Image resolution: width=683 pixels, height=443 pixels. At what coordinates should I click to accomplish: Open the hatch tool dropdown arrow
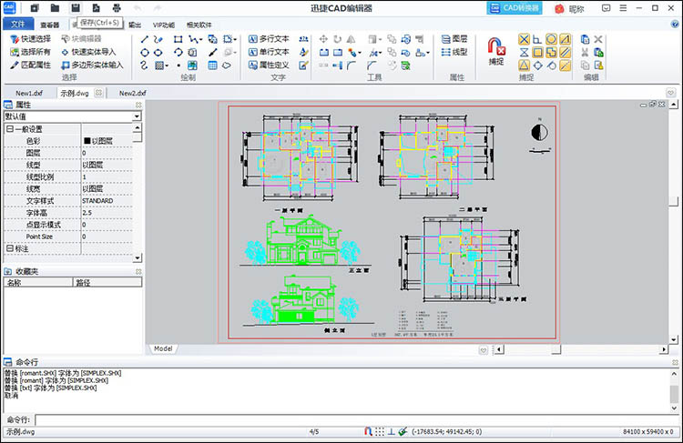coord(167,66)
